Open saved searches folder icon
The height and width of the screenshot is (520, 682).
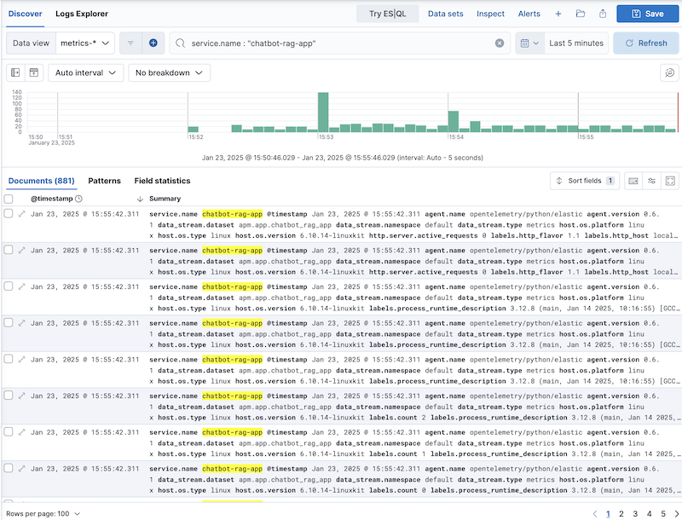581,14
